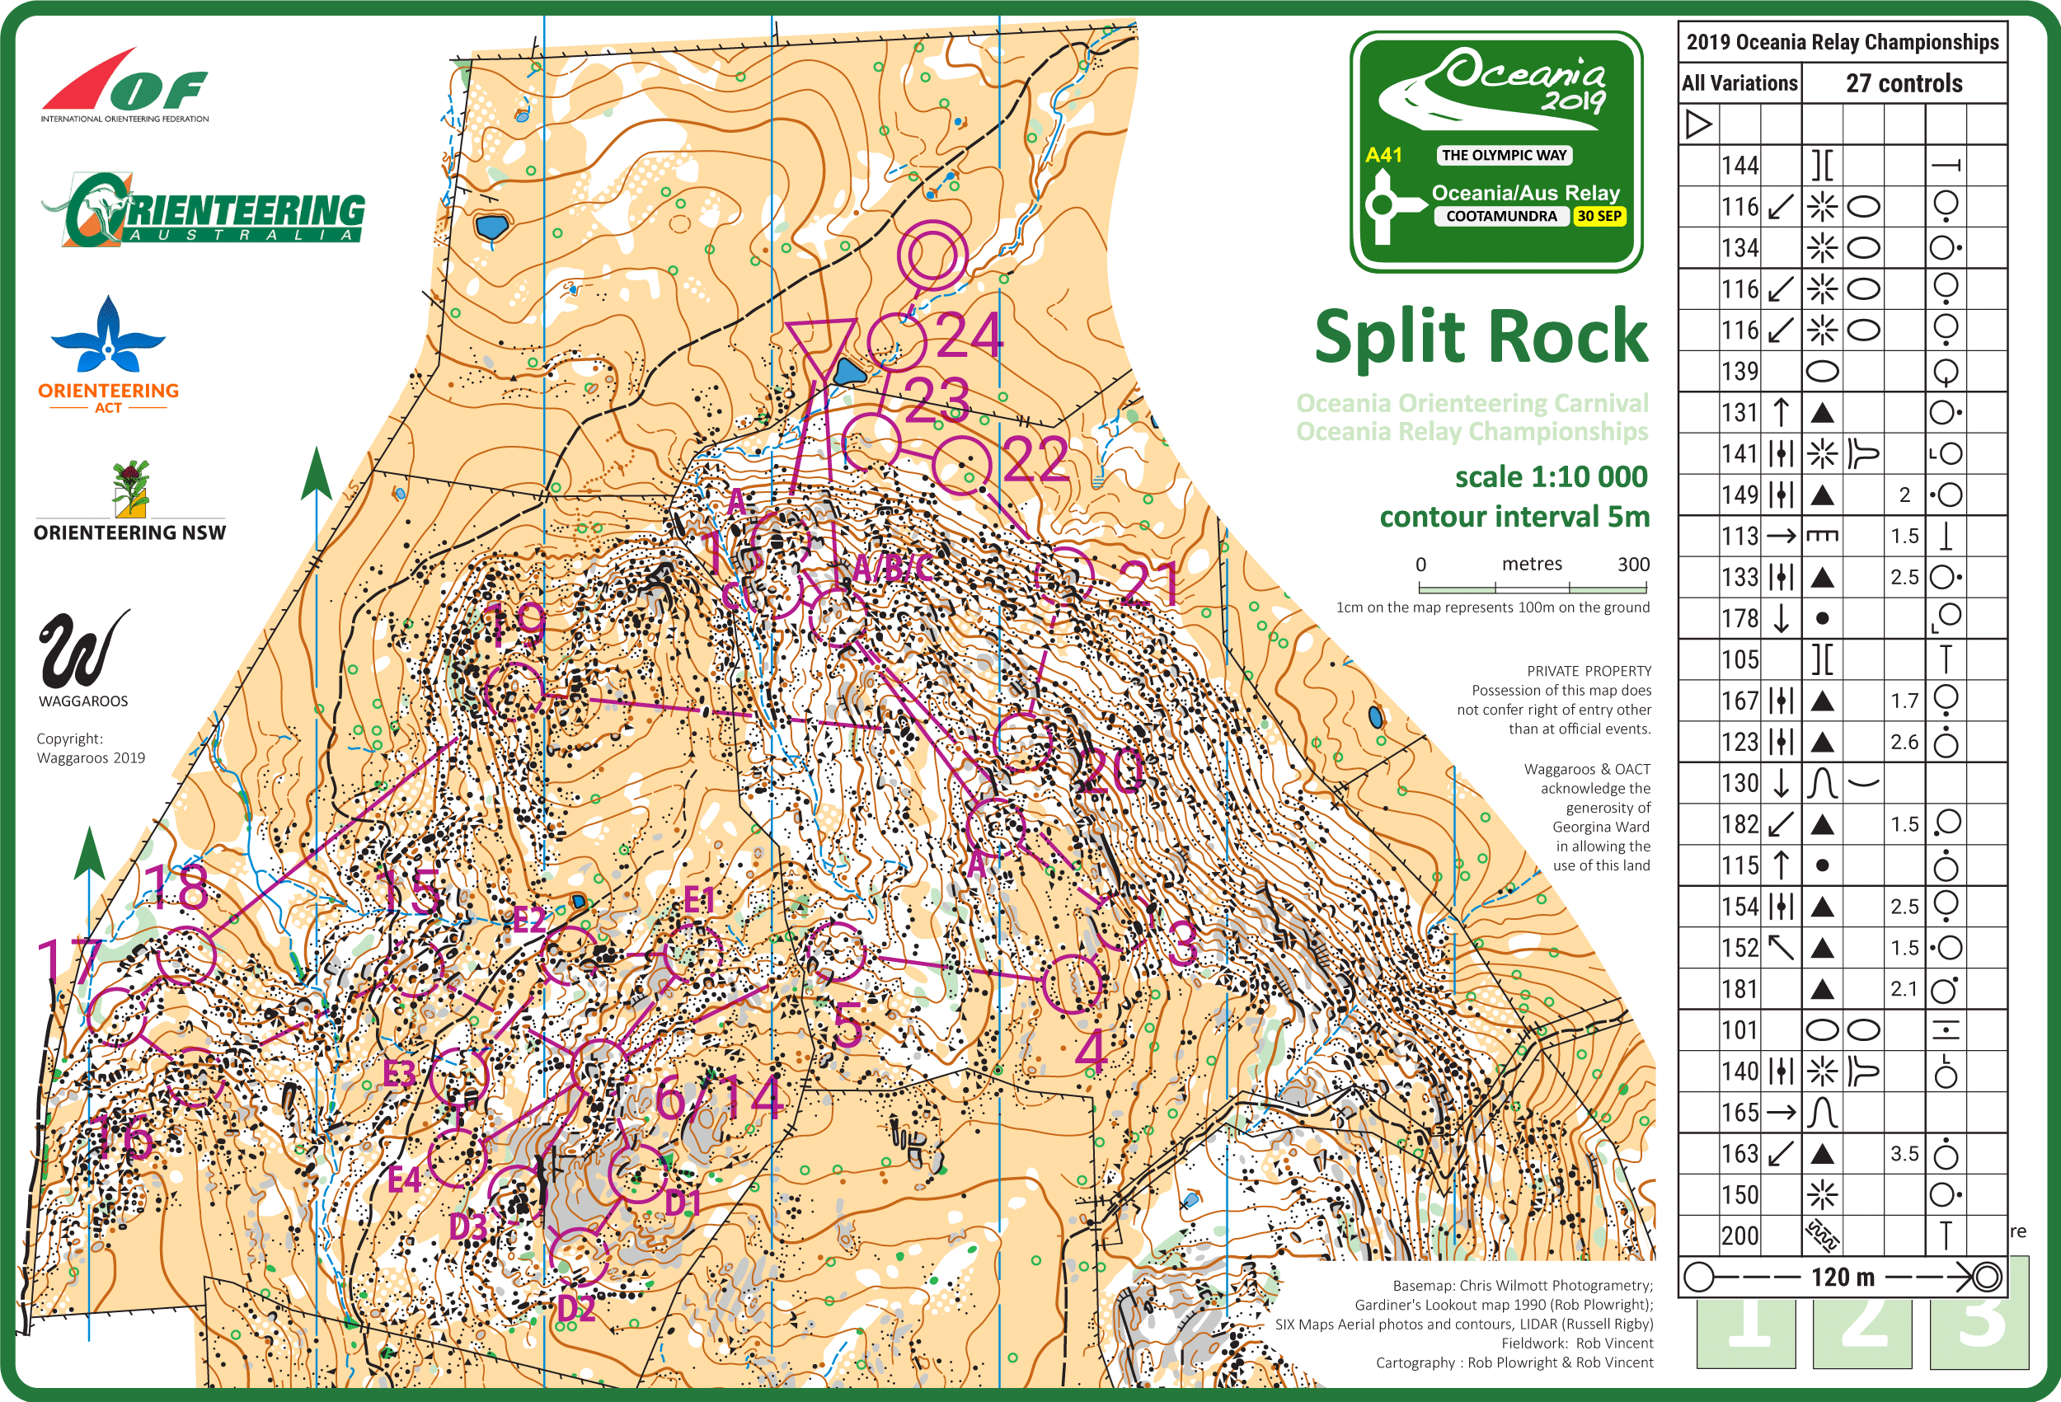
Task: Select control code 123 in the table
Action: [1739, 741]
